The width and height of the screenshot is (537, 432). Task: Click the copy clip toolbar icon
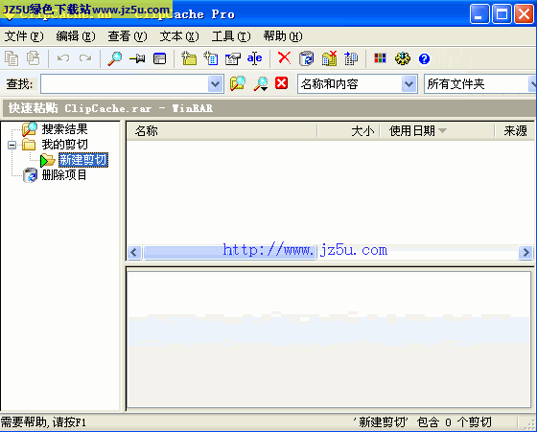[12, 58]
